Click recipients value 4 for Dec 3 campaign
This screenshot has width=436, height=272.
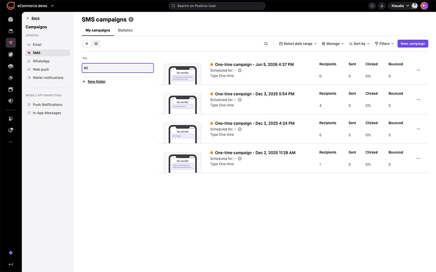pos(320,106)
